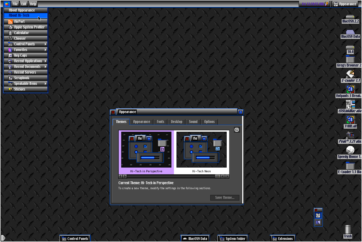Switch to Finder in the floating application switcher
Screen dimensions: 362x242
pos(318,222)
